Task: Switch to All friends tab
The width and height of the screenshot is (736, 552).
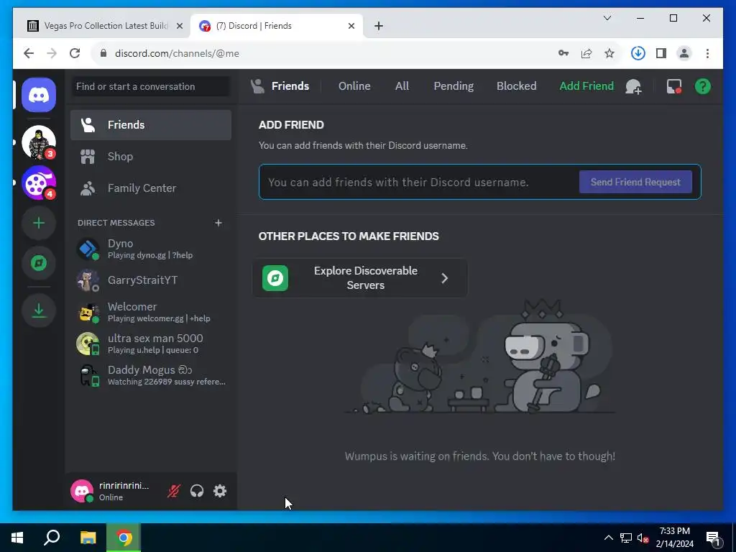Action: (402, 86)
